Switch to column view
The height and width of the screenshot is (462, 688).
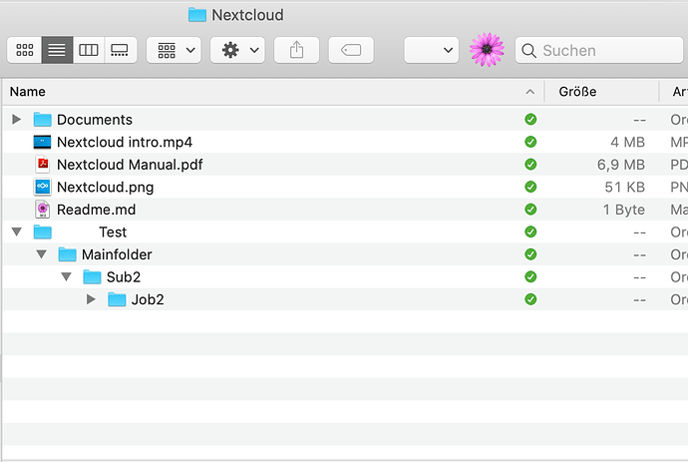pyautogui.click(x=89, y=50)
